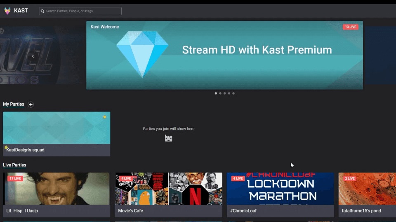The image size is (396, 222).
Task: Click the search magnifier icon
Action: pos(42,11)
